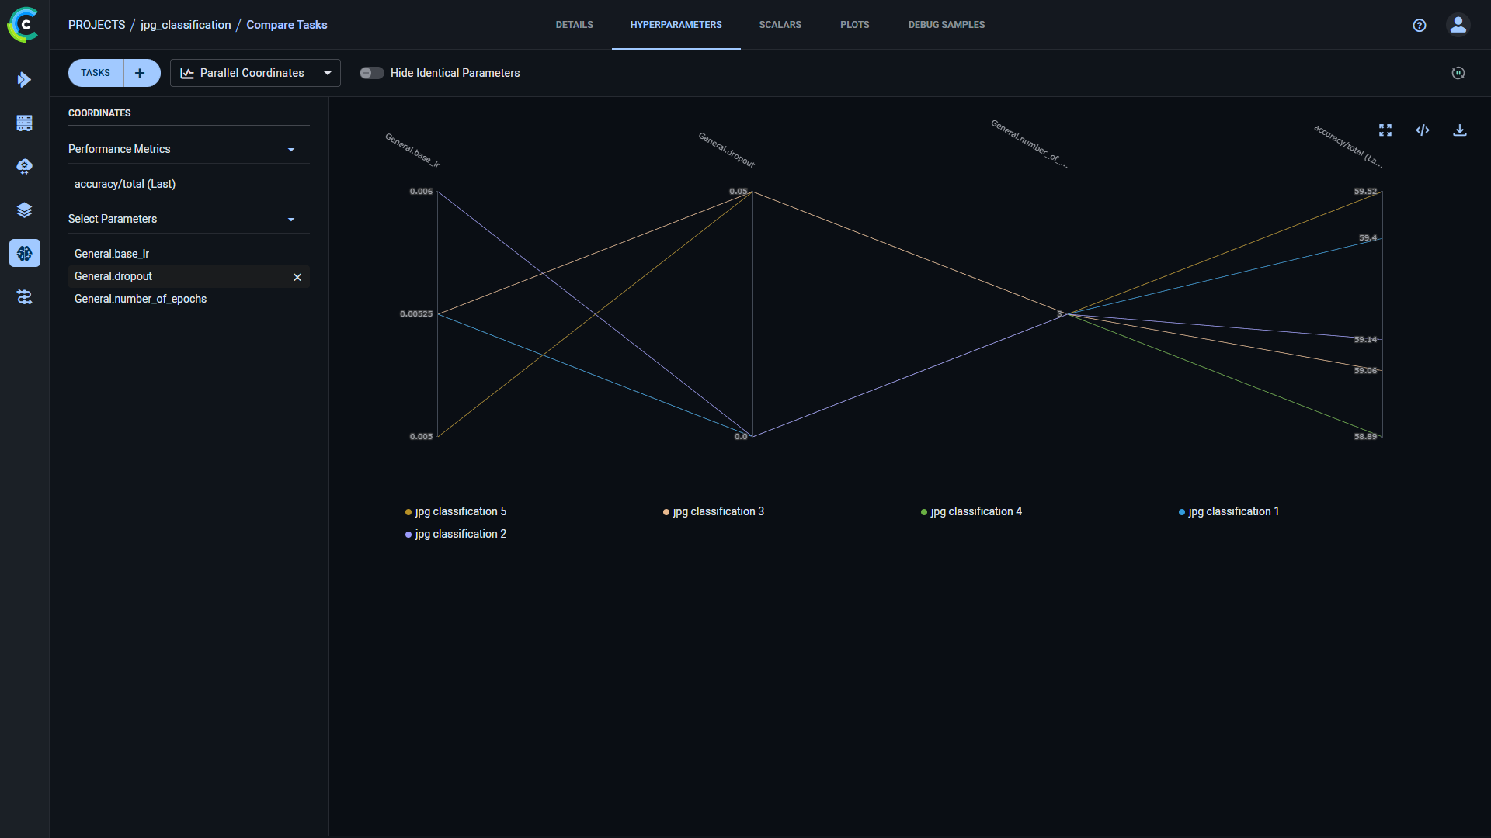Open the Parallel Coordinates view dropdown
The width and height of the screenshot is (1491, 838).
255,73
